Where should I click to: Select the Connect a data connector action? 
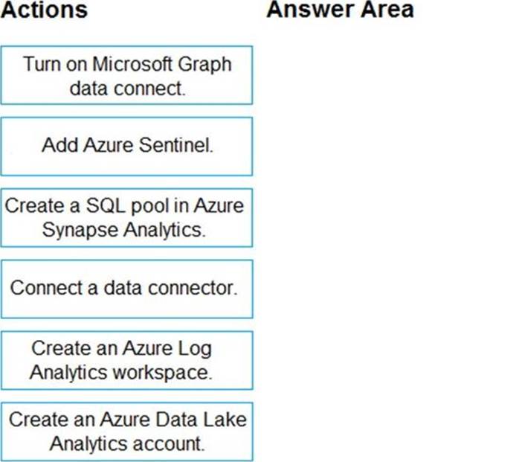(126, 288)
